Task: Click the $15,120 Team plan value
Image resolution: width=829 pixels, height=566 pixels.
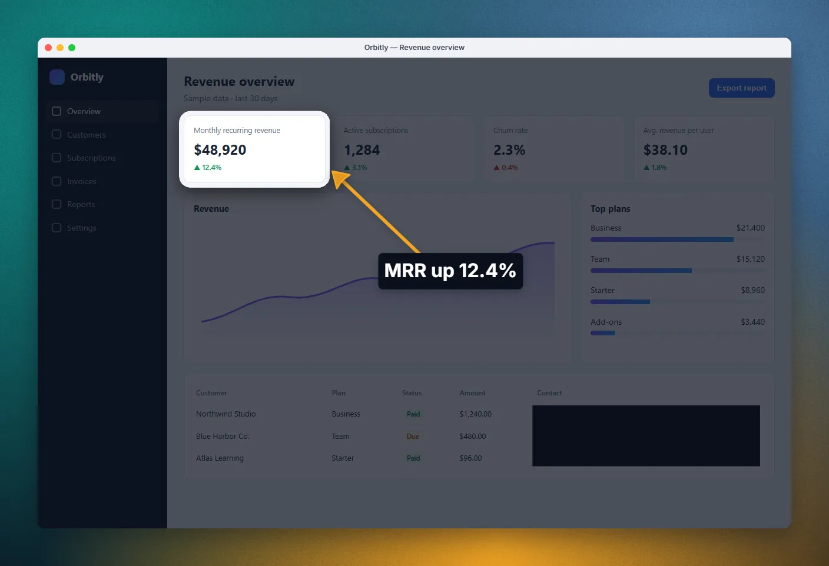Action: [x=751, y=259]
